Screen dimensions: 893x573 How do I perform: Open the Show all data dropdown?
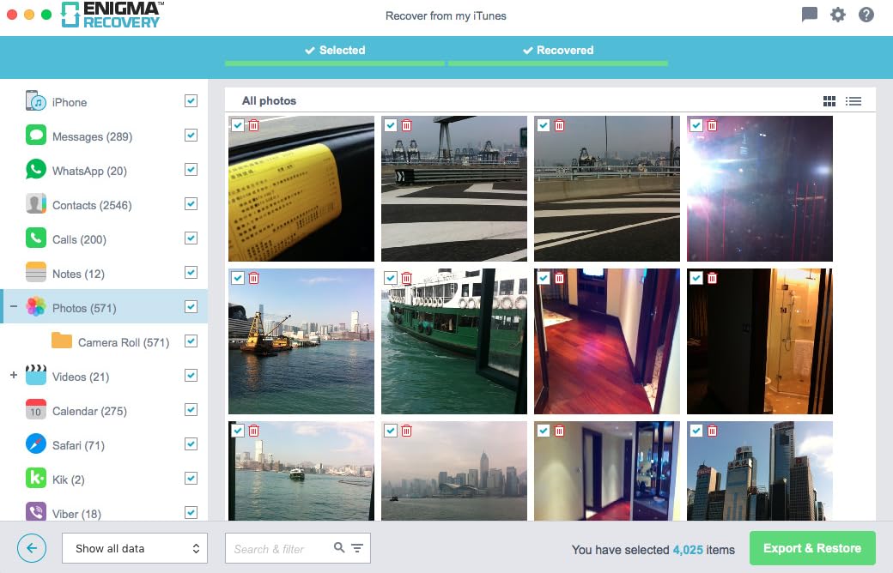(135, 548)
